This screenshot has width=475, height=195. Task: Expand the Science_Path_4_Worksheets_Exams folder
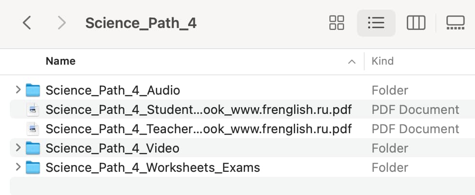[18, 167]
